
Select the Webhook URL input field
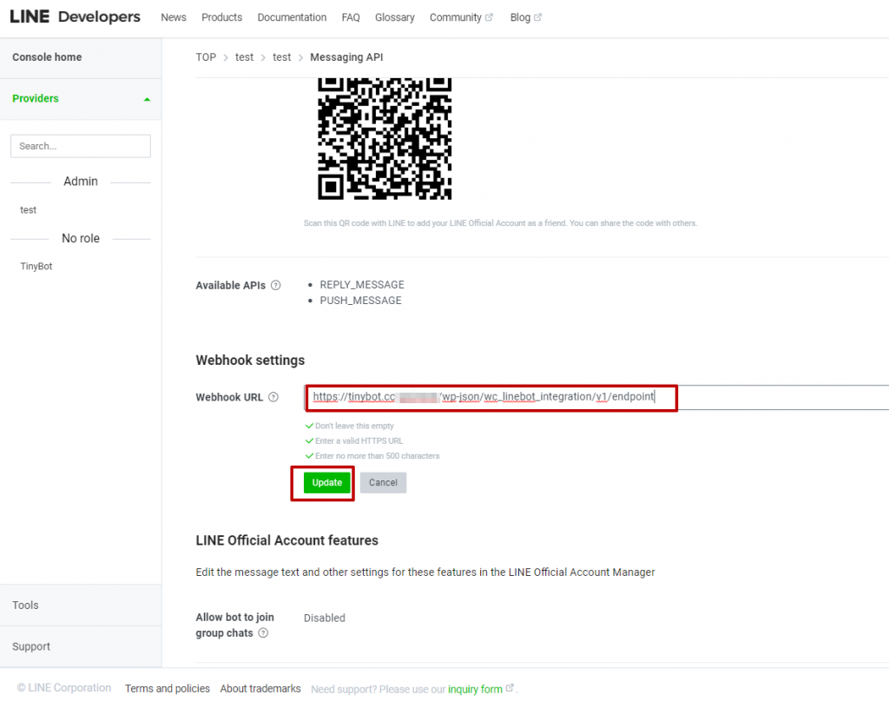point(491,397)
